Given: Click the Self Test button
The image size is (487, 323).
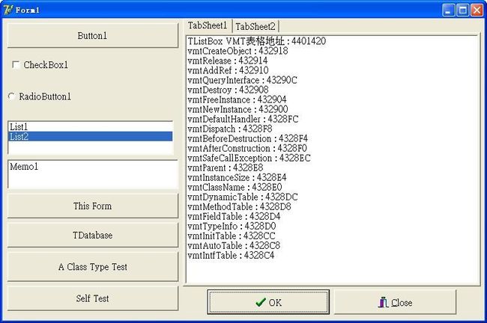Looking at the screenshot, I should (x=93, y=298).
